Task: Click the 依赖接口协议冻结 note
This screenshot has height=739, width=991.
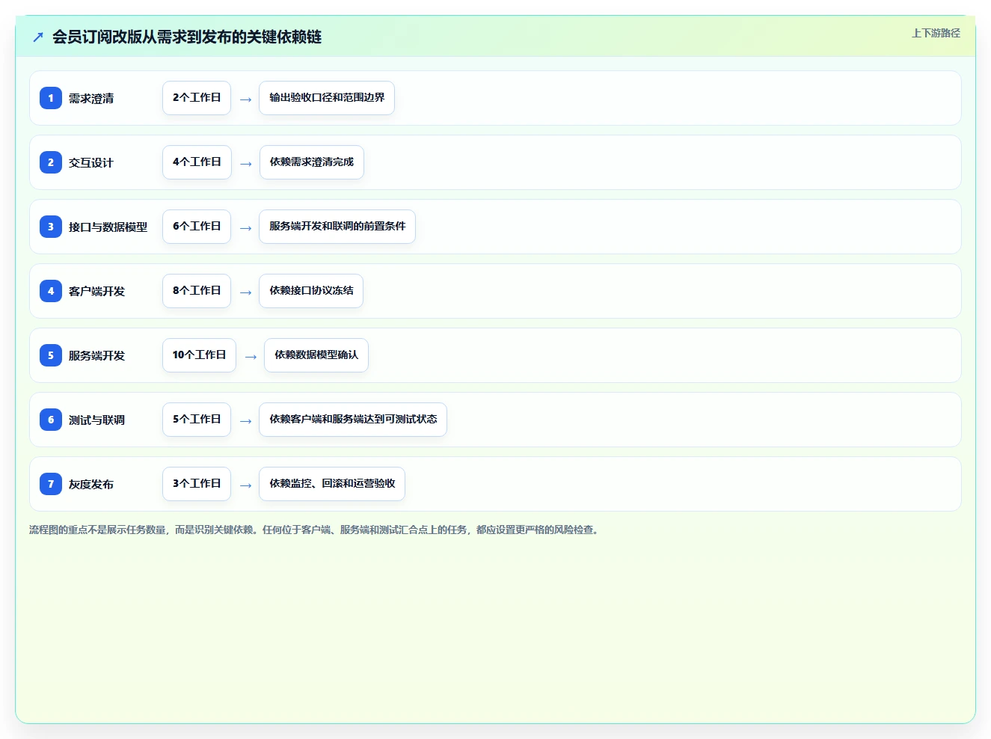Action: click(x=311, y=291)
